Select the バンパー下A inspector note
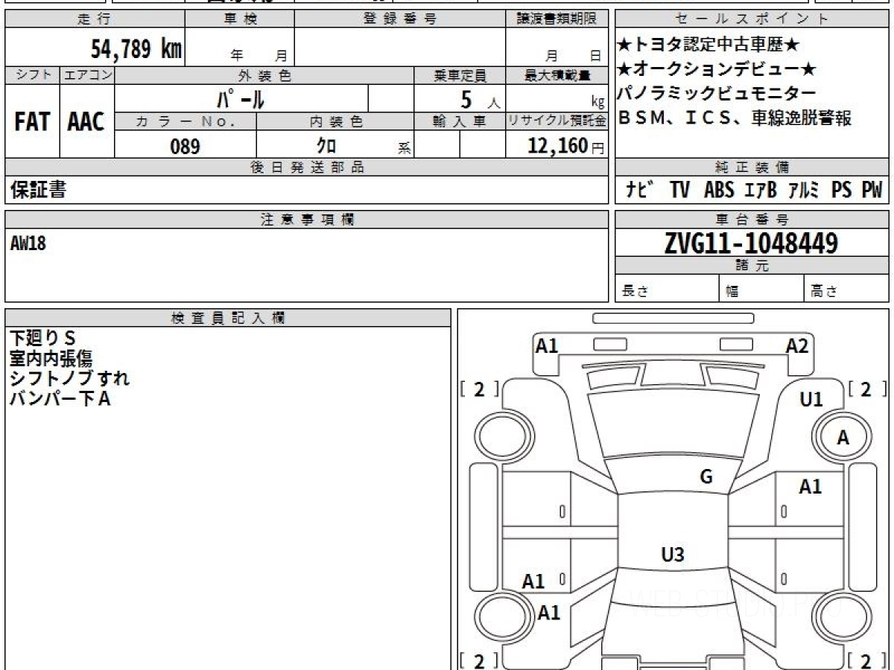 (x=60, y=399)
